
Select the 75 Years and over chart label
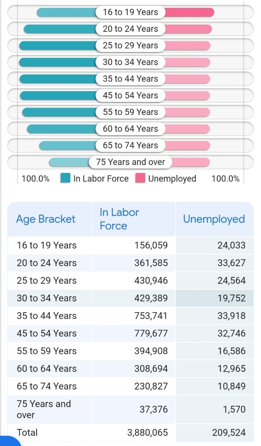click(130, 162)
